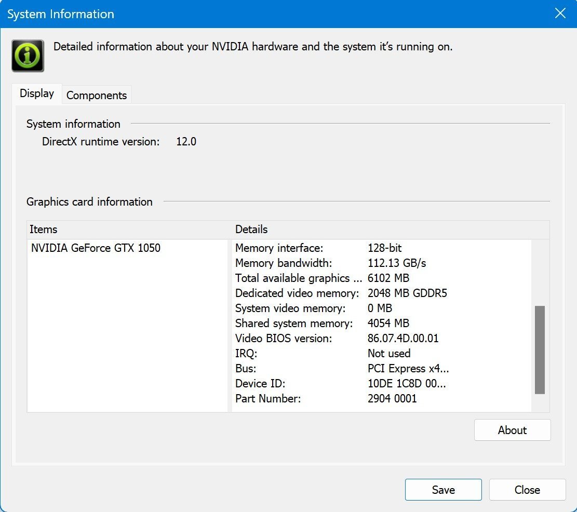Click the 10DE 1C8D 00... device ID value

(x=407, y=384)
